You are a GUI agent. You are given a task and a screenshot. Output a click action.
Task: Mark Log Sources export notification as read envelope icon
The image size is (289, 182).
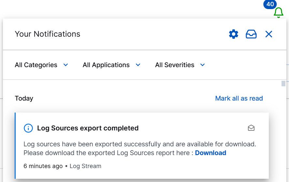[251, 128]
